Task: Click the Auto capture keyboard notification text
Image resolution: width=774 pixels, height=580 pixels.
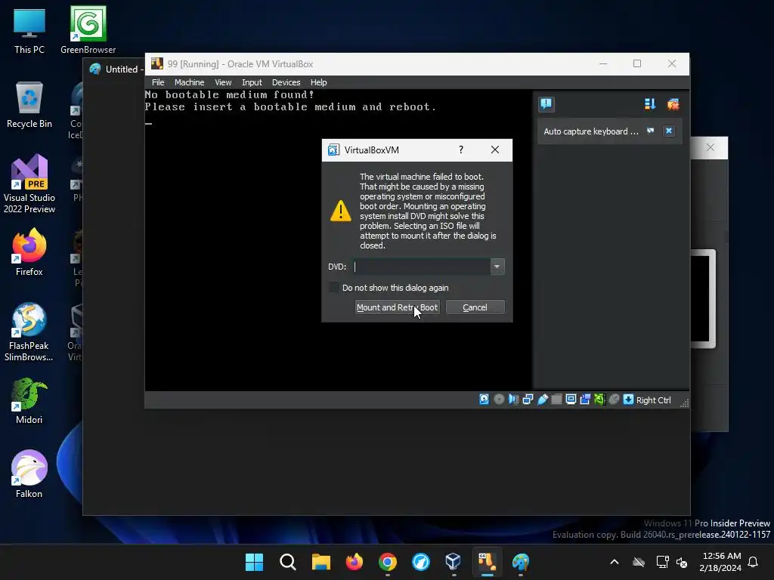Action: click(591, 131)
